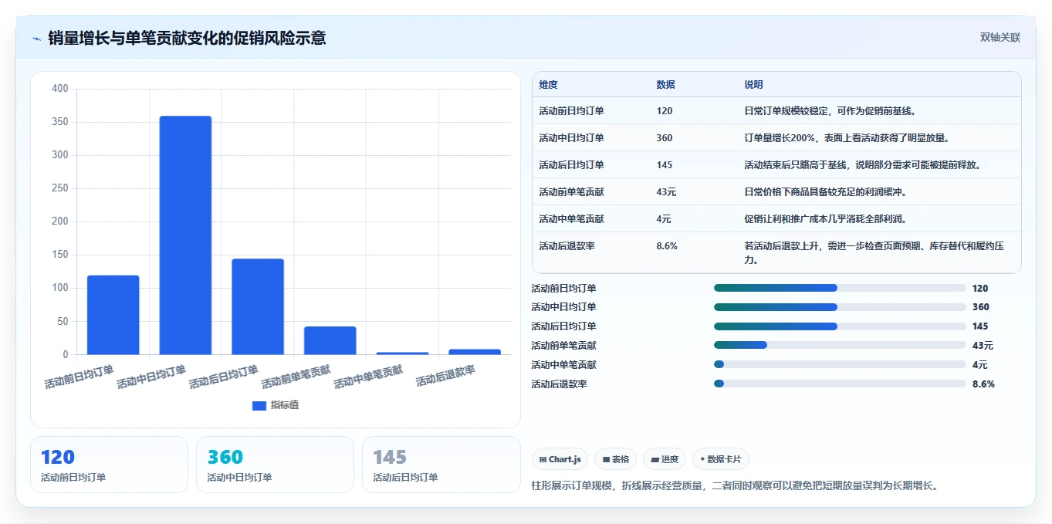Viewport: 1052px width, 524px height.
Task: Click the 数据 table column header
Action: tap(665, 85)
